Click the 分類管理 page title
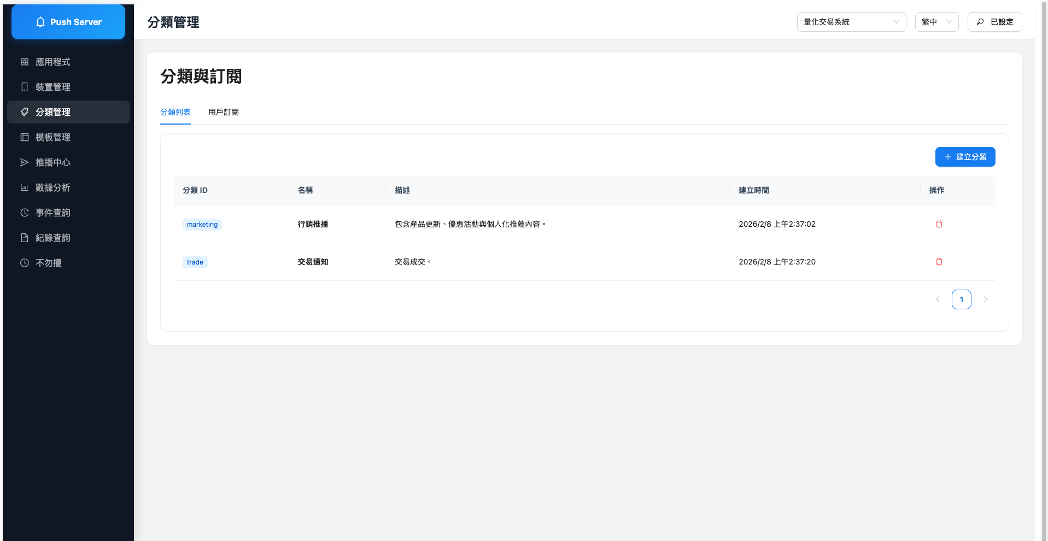 [x=173, y=22]
